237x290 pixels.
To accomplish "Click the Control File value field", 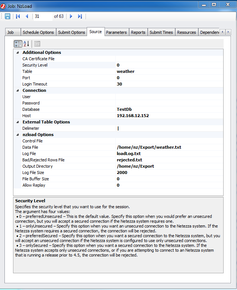I will pyautogui.click(x=169, y=141).
